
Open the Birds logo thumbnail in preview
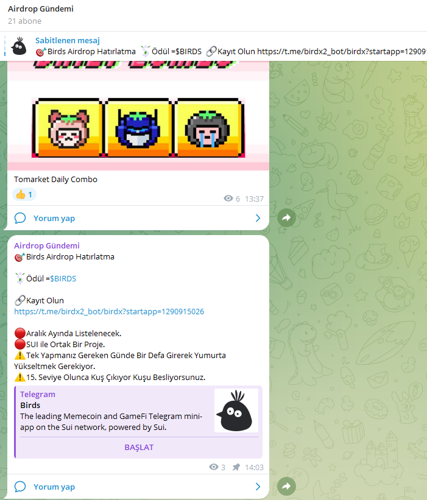click(236, 410)
